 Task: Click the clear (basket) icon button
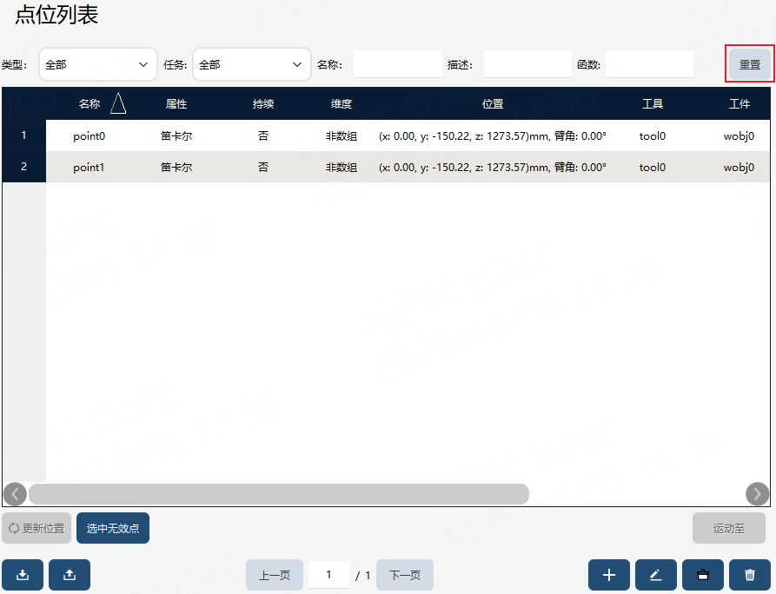703,575
